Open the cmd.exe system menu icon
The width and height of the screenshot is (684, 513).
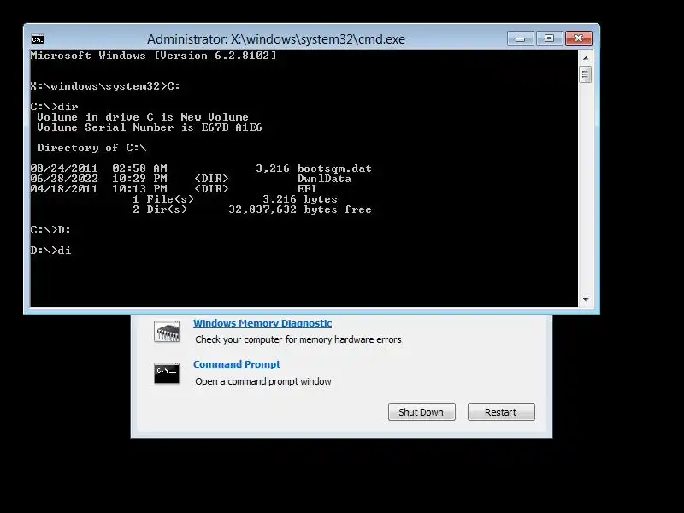tap(38, 39)
